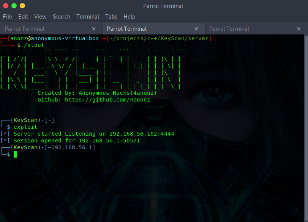This screenshot has width=308, height=222.
Task: Open the Search menu
Action: click(62, 17)
